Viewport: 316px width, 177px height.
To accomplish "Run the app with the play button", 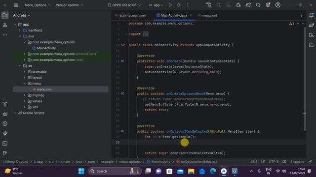I will pyautogui.click(x=170, y=5).
